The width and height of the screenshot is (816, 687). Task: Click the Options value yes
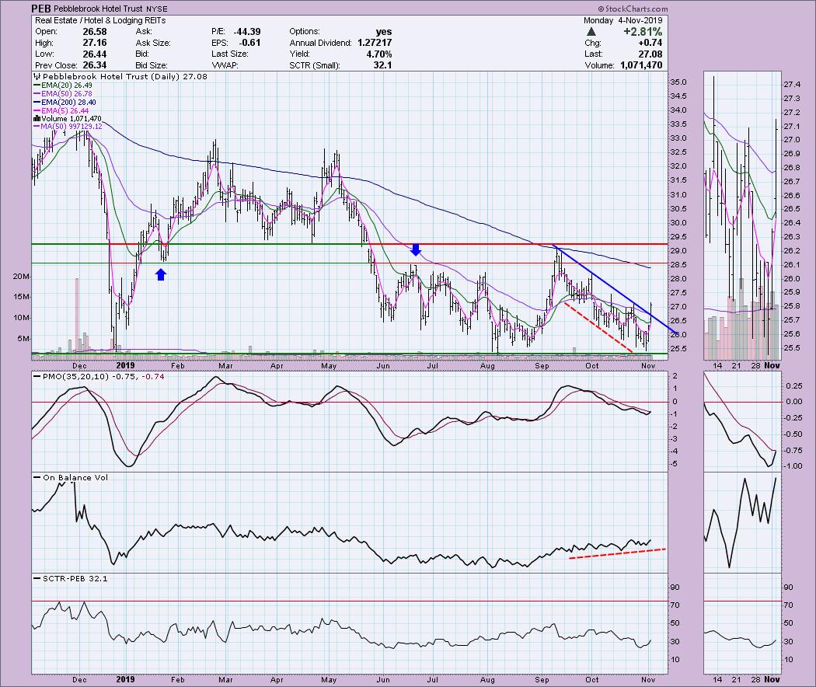point(384,32)
